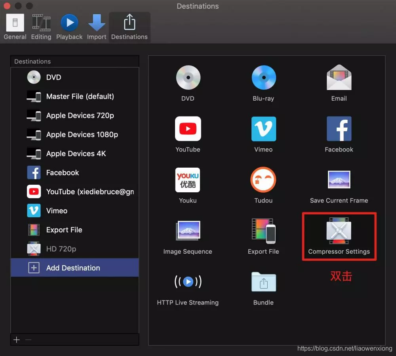Select Master File (default) in the list
Image resolution: width=396 pixels, height=356 pixels.
[x=75, y=96]
